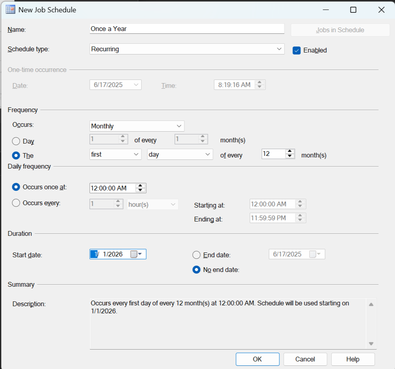Click the Name text field

(x=187, y=29)
